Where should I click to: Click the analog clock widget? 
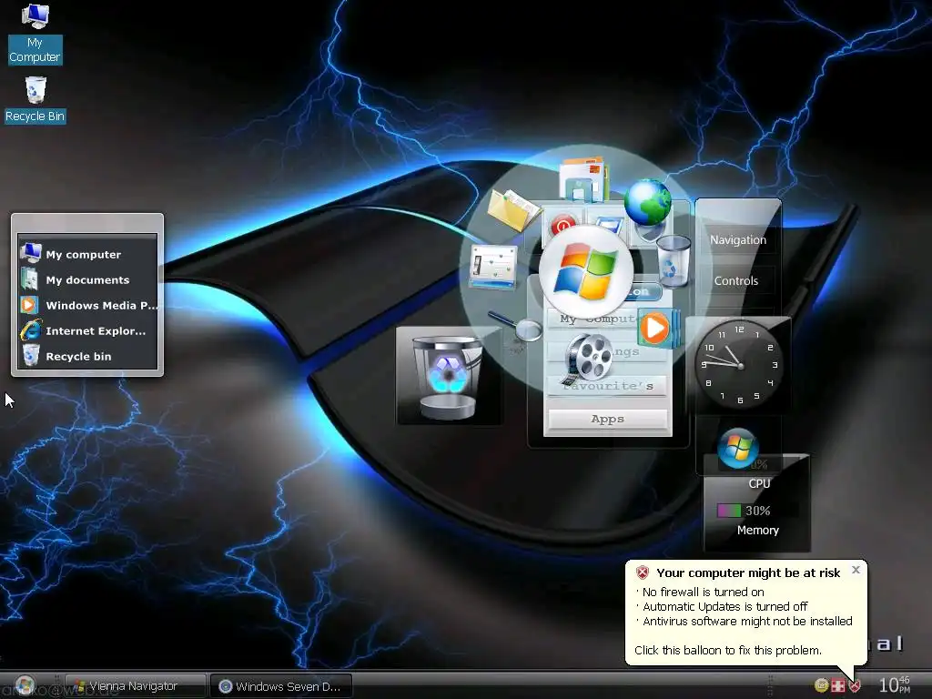click(x=739, y=365)
